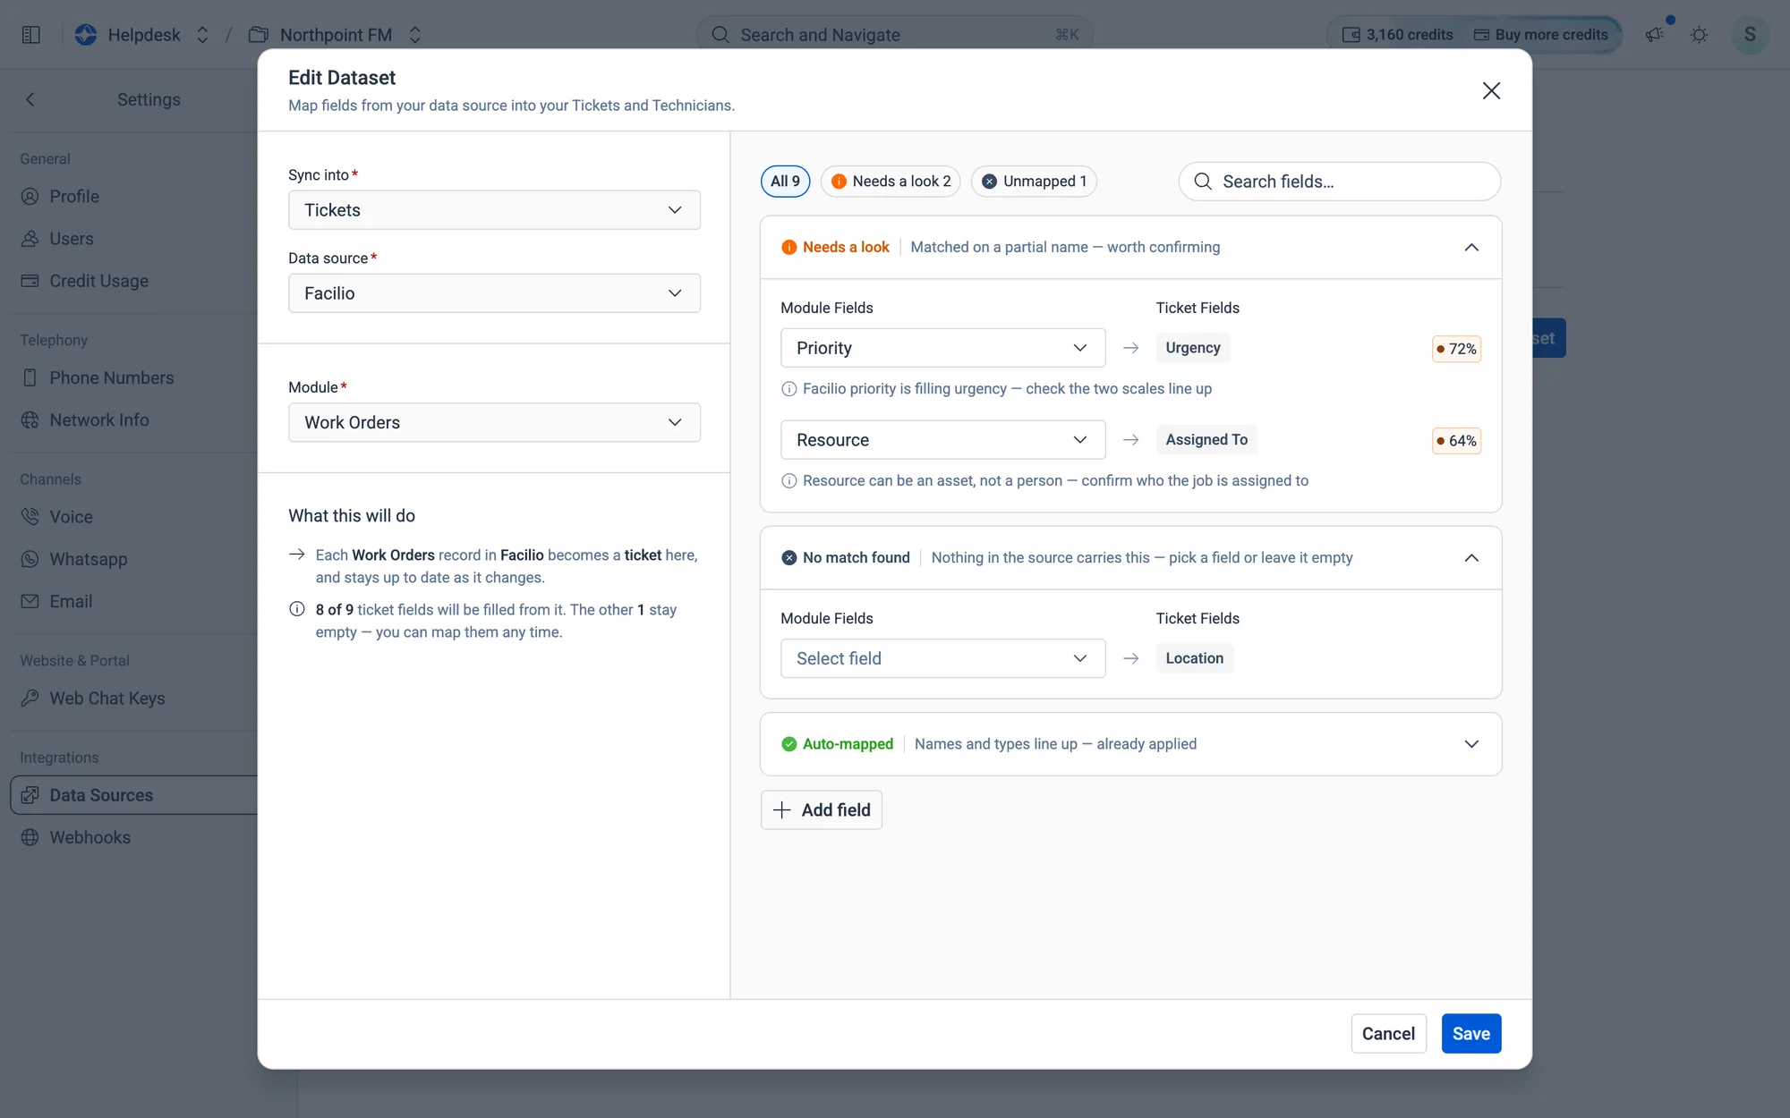The height and width of the screenshot is (1118, 1790).
Task: Click info icon beside Facilio priority note
Action: click(788, 389)
